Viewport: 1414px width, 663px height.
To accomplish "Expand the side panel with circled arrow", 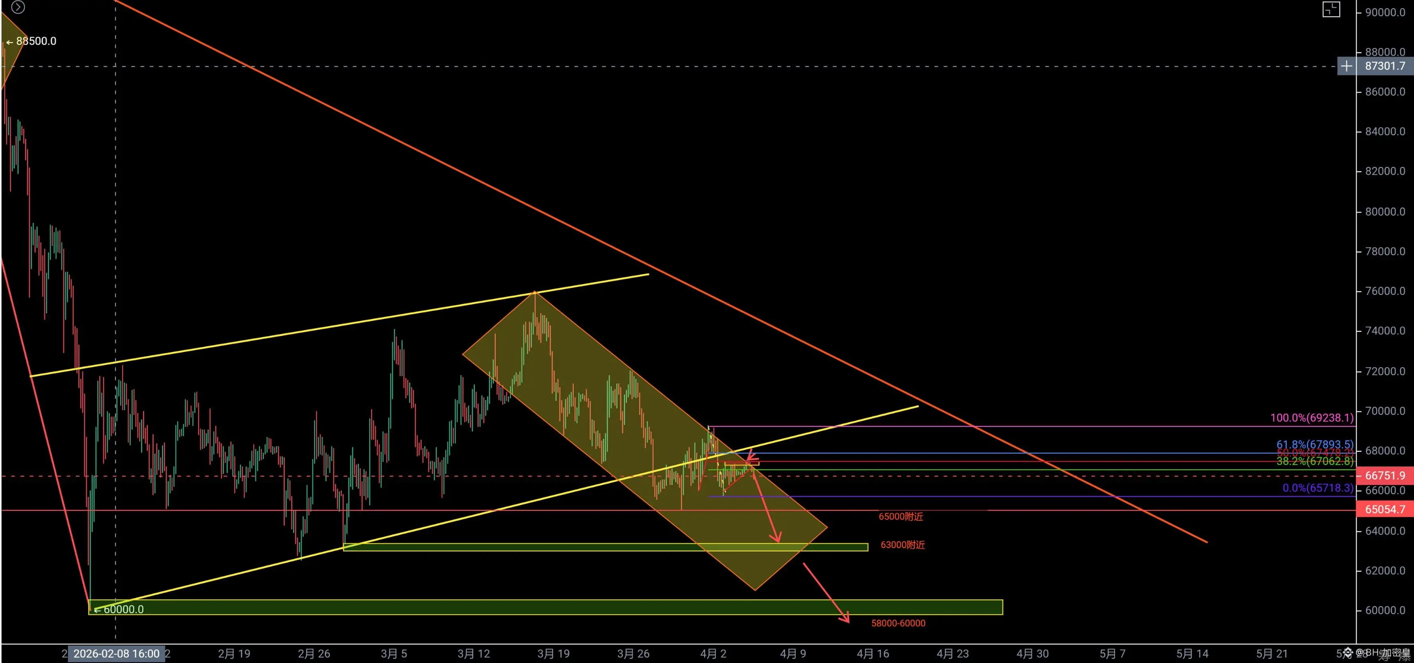I will click(x=18, y=7).
